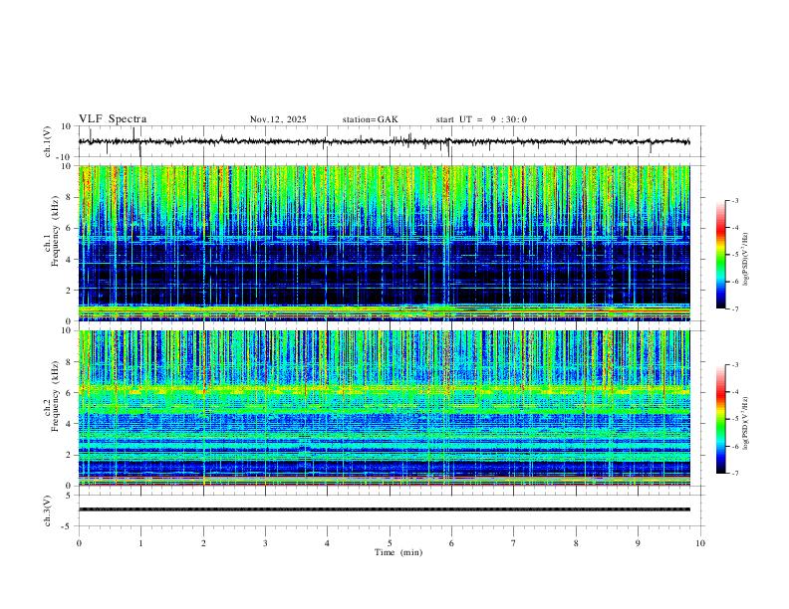The height and width of the screenshot is (609, 789).
Task: Click the "1" tick on the time axis
Action: click(x=140, y=543)
